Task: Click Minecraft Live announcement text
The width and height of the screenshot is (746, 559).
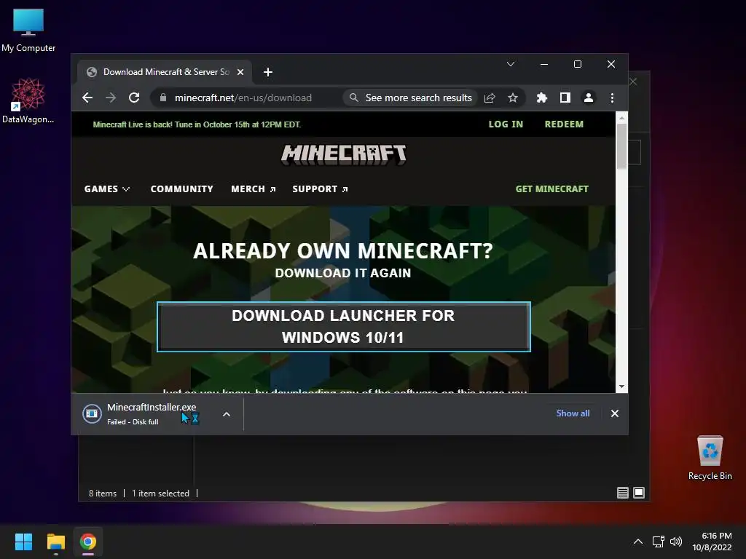Action: coord(197,124)
